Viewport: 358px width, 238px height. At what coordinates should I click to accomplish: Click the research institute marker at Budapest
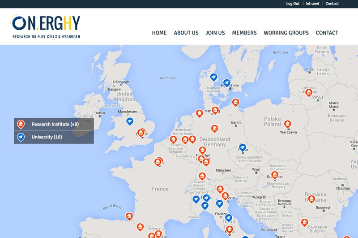pyautogui.click(x=275, y=175)
